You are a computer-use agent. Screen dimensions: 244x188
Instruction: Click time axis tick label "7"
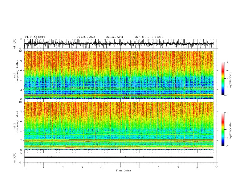pyautogui.click(x=159, y=167)
